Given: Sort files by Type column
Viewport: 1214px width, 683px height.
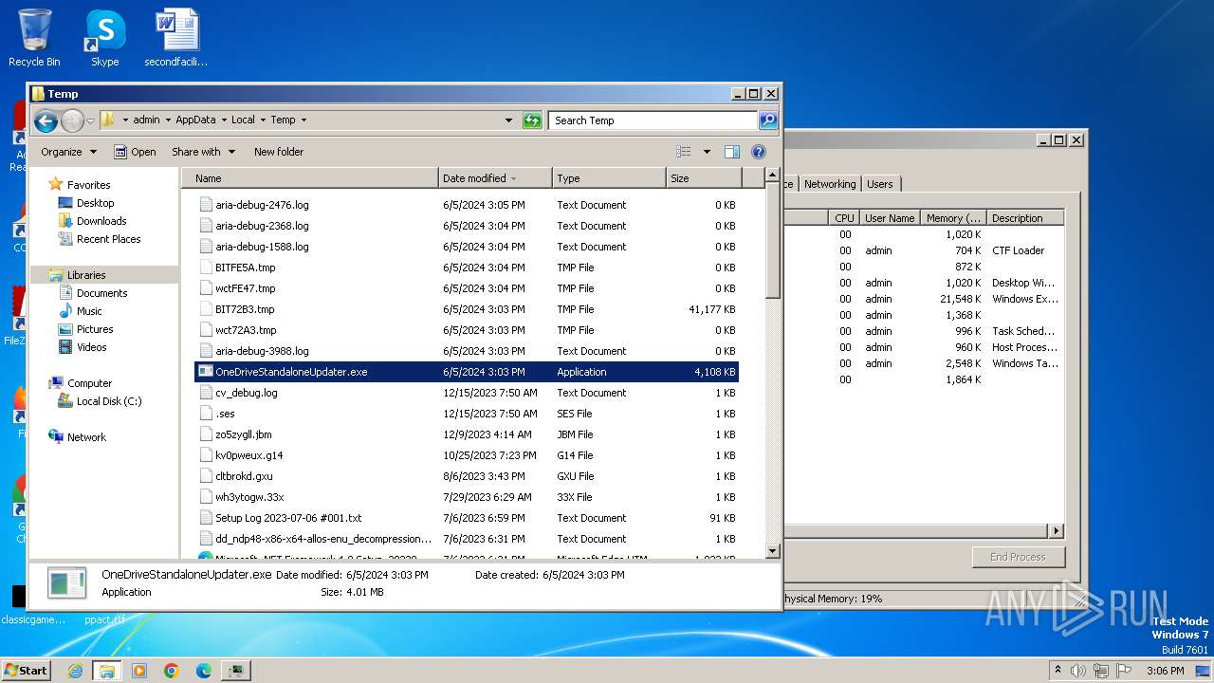Looking at the screenshot, I should pyautogui.click(x=609, y=178).
